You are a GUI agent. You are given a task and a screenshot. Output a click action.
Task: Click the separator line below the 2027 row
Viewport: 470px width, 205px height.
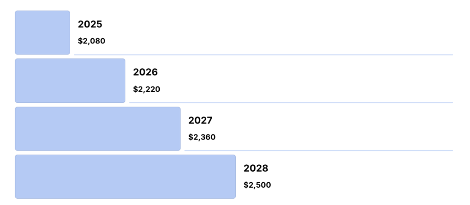pyautogui.click(x=319, y=151)
